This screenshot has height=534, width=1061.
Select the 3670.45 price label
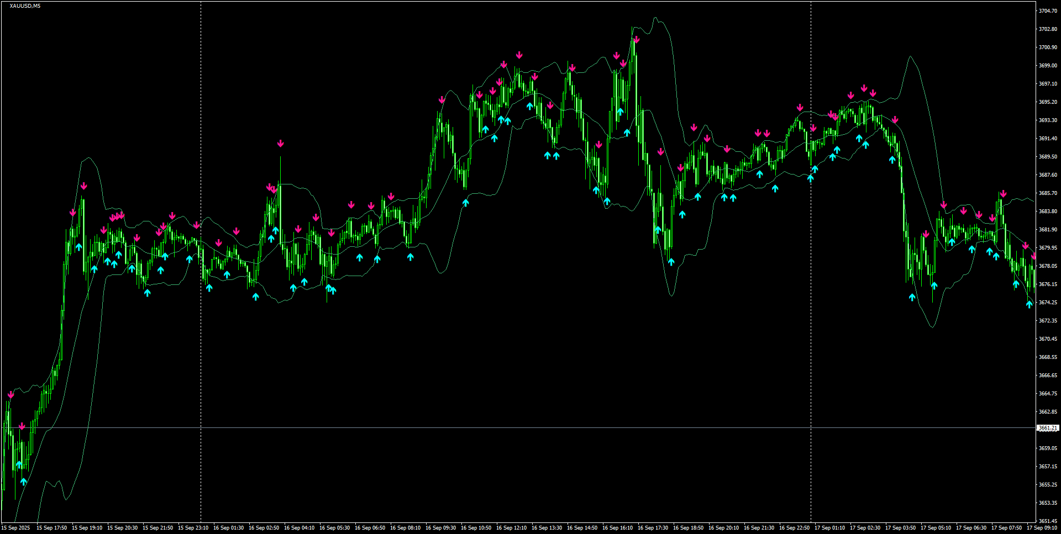click(x=1048, y=339)
